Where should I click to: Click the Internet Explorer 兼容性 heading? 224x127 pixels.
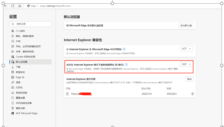(83, 40)
